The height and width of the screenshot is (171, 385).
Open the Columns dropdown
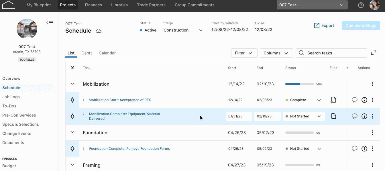coord(276,53)
